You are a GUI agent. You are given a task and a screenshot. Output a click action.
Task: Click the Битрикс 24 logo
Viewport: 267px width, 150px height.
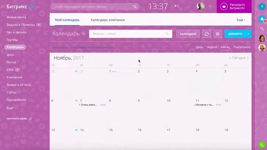pos(20,7)
